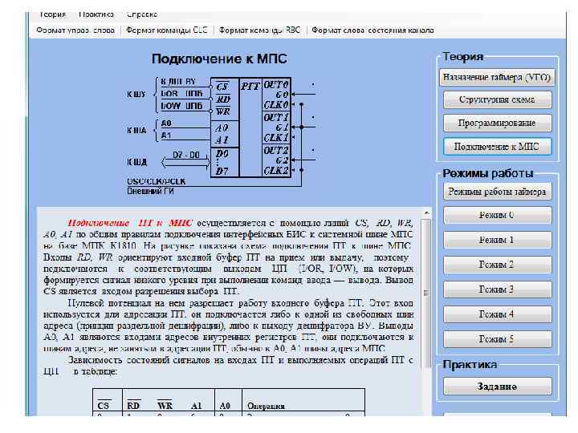
Task: Open Программирование section
Action: pyautogui.click(x=497, y=123)
